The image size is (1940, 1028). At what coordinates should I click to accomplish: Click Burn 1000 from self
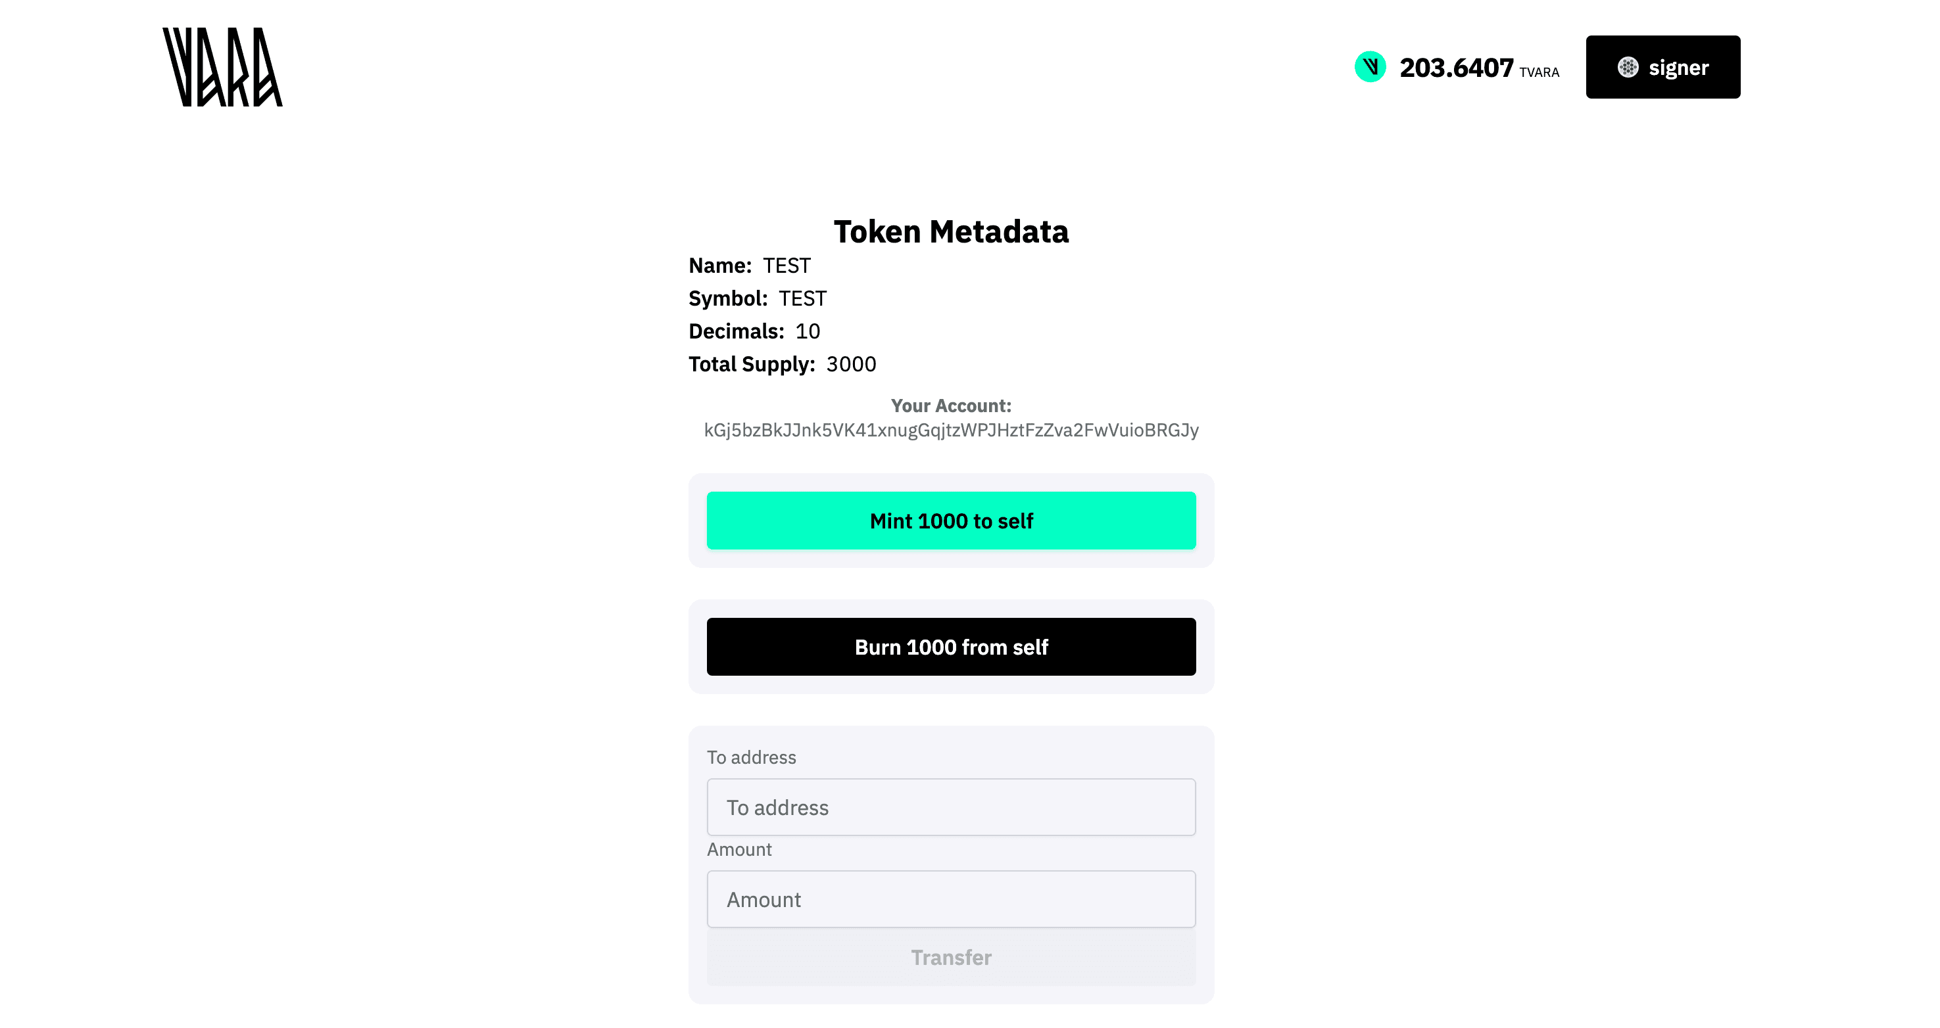coord(951,647)
